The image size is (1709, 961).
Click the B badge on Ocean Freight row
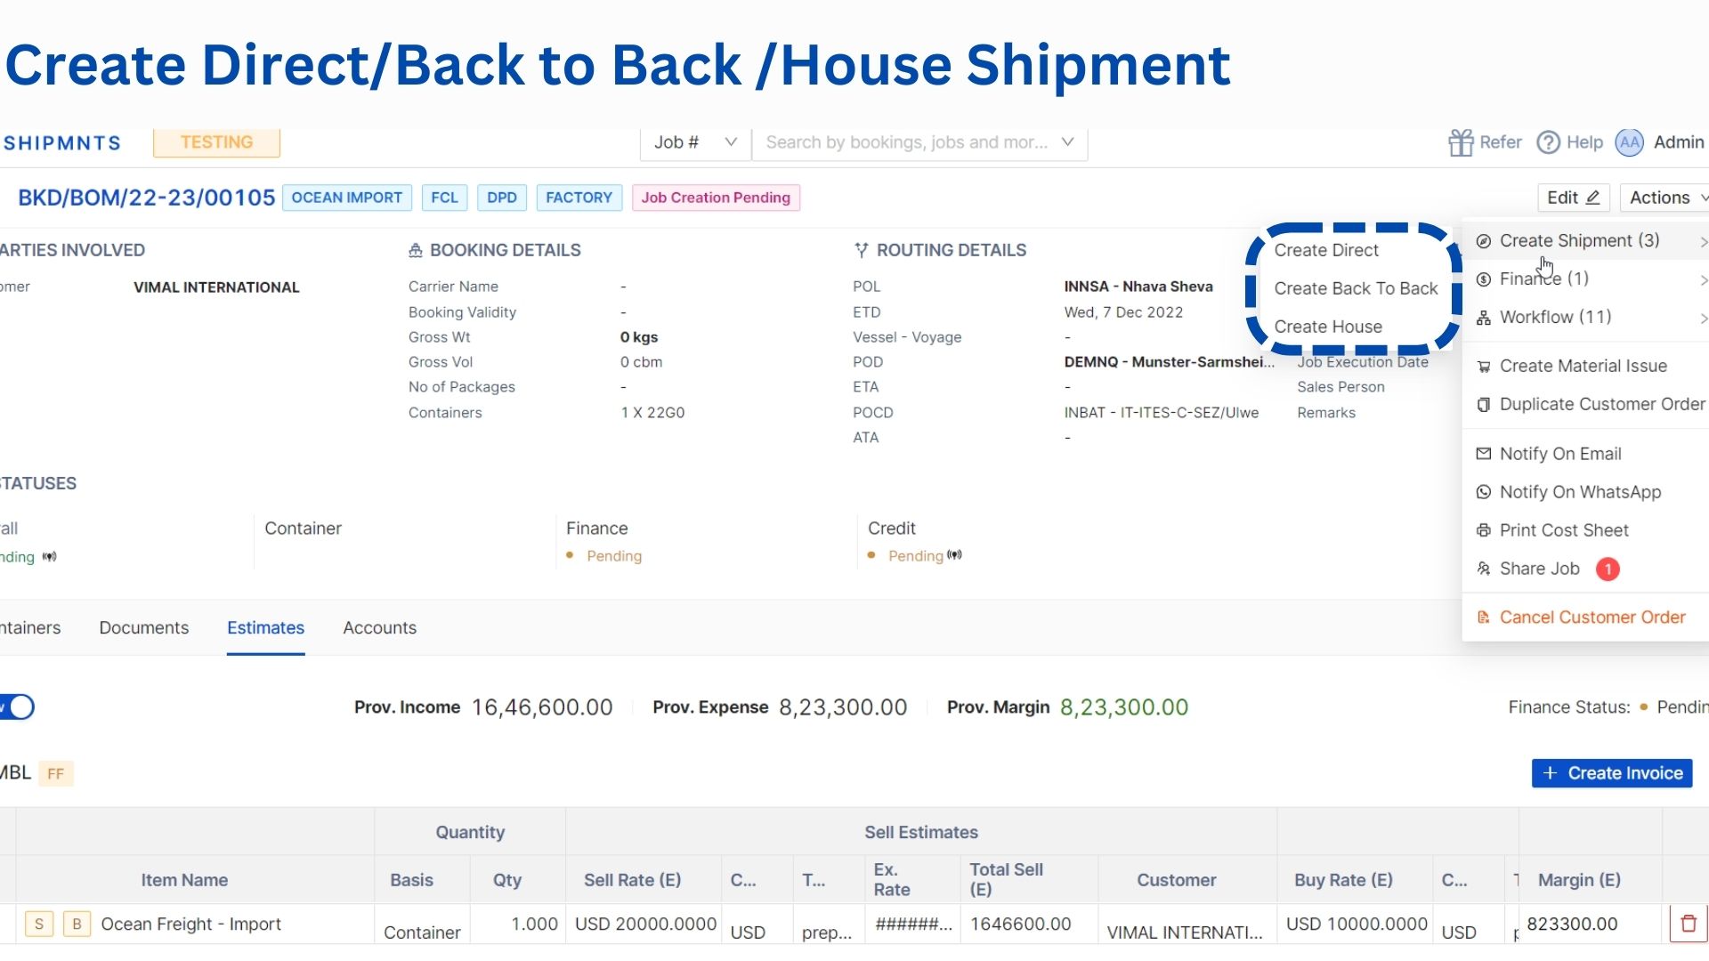[x=77, y=925]
